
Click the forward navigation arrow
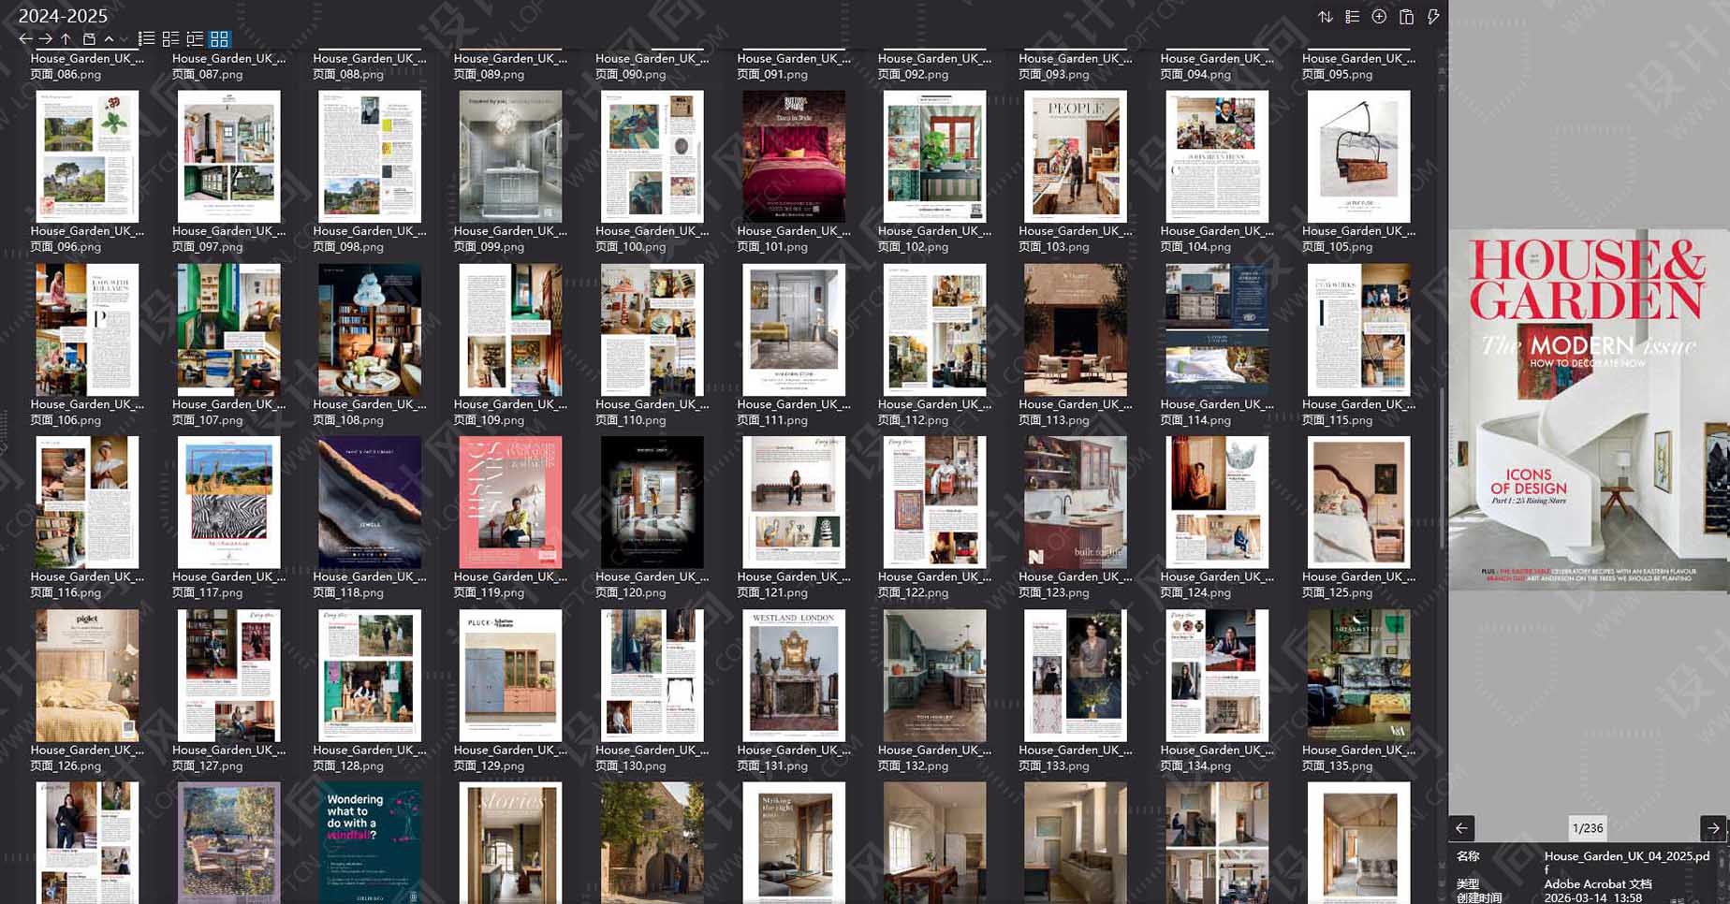[x=45, y=39]
